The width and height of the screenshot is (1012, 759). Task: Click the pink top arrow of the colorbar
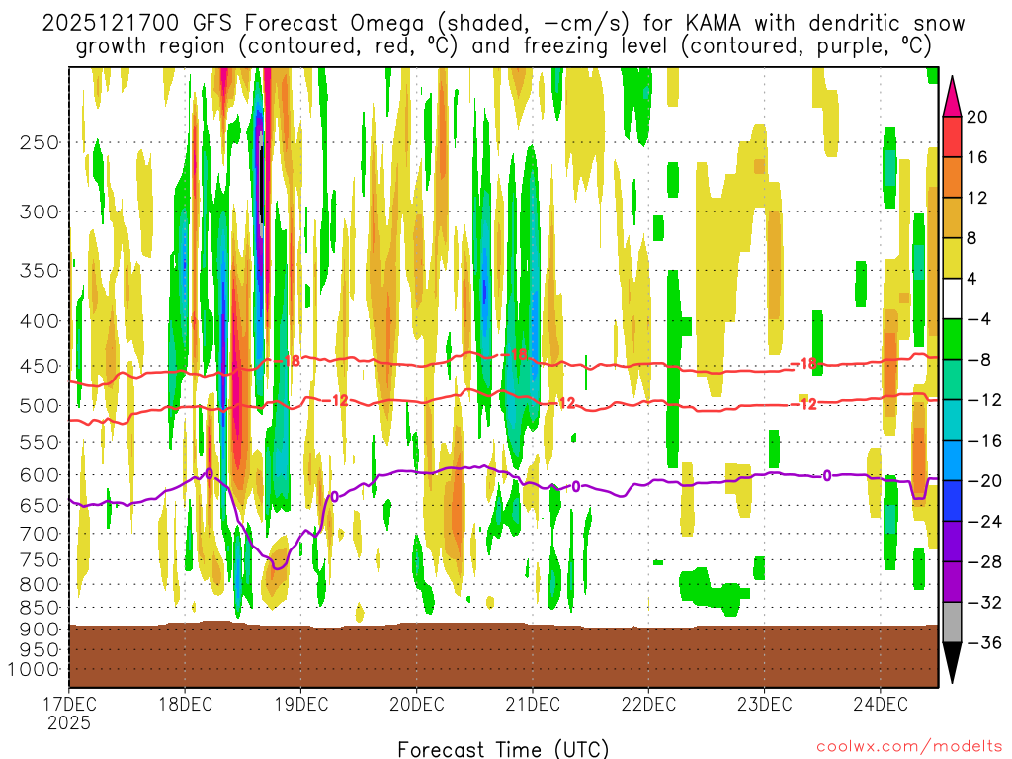pyautogui.click(x=952, y=96)
